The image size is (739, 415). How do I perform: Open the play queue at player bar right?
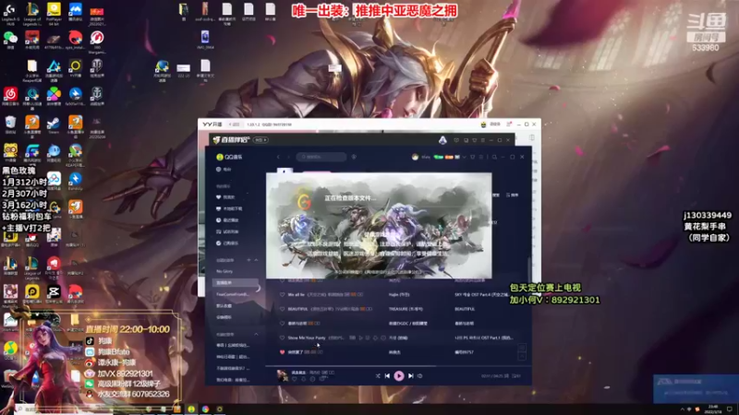pyautogui.click(x=517, y=376)
